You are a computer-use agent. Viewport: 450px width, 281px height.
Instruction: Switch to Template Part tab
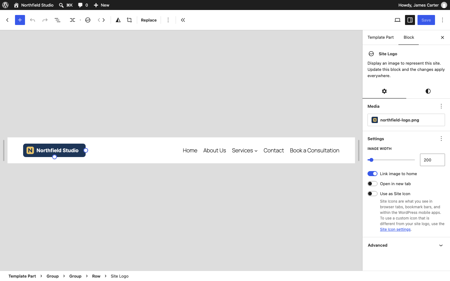381,37
